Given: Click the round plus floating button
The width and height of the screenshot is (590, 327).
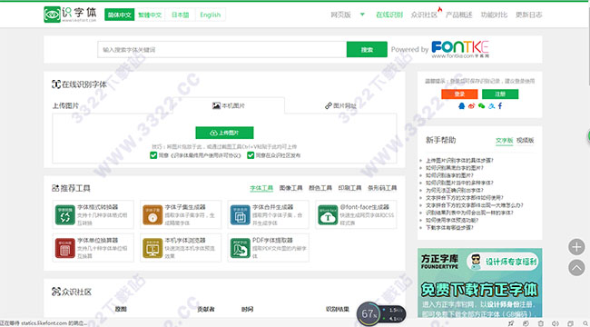Looking at the screenshot, I should [x=576, y=247].
